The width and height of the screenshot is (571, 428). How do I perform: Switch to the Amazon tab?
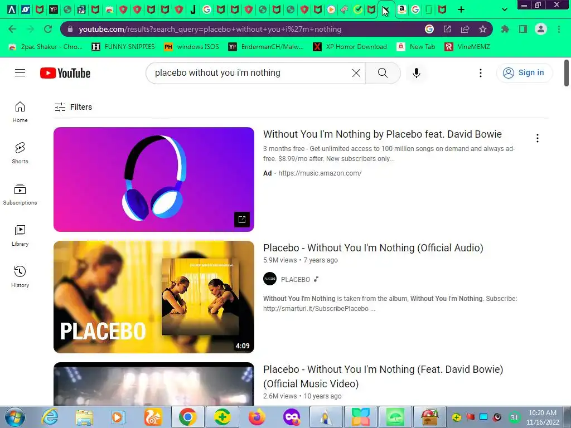(401, 9)
